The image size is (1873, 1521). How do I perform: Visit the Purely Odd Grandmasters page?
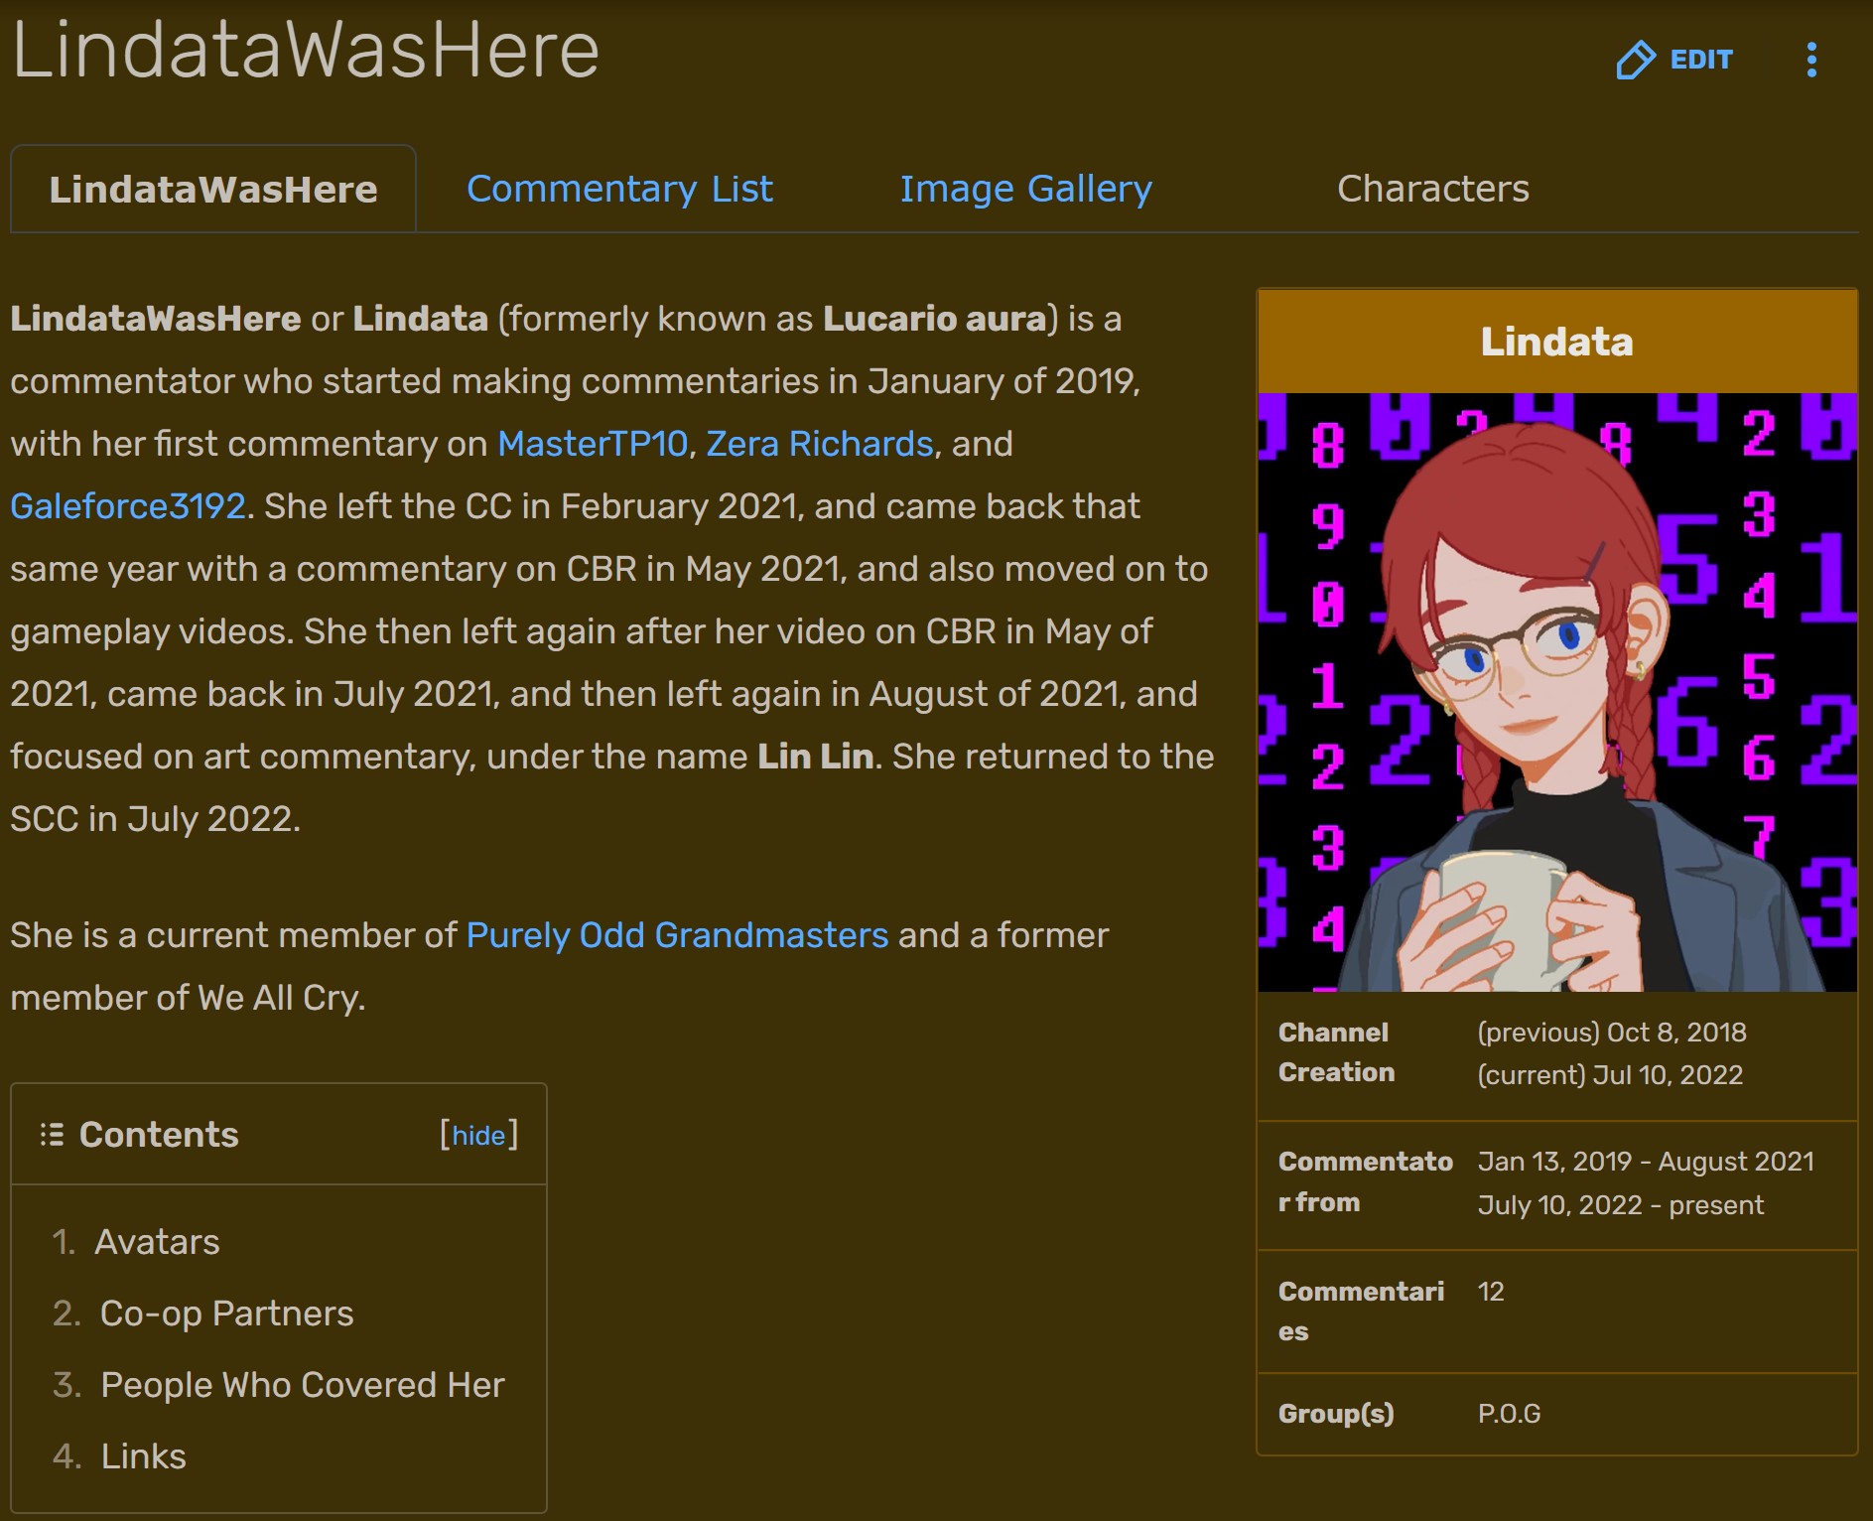677,935
